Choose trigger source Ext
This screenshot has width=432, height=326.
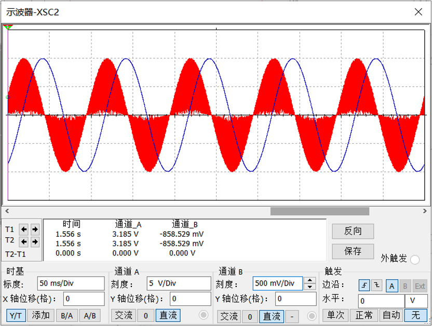[420, 286]
